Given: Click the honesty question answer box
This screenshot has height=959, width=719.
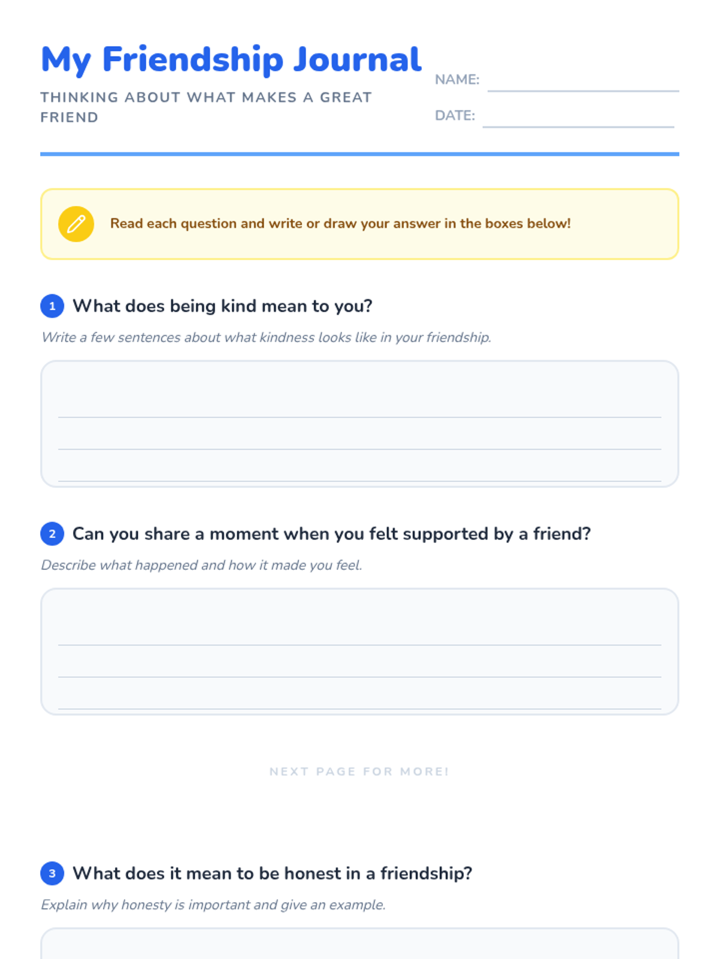Looking at the screenshot, I should (x=359, y=943).
